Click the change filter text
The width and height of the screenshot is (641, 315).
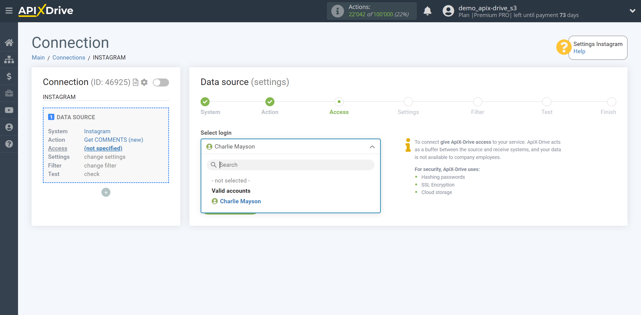tap(100, 166)
